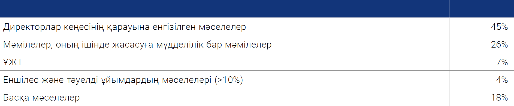Click the 26% value cell

(x=481, y=44)
